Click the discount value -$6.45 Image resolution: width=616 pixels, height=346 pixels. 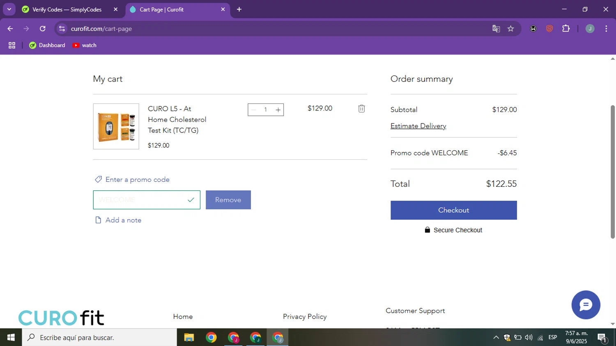(507, 153)
